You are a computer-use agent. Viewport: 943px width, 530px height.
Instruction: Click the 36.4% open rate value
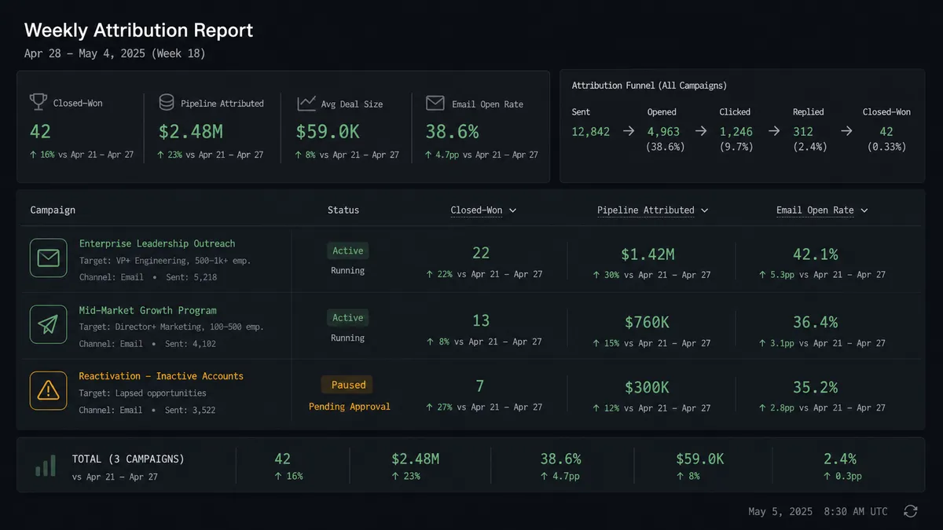[x=816, y=321]
